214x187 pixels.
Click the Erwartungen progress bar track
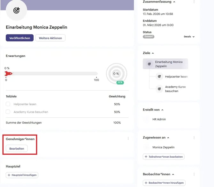tap(51, 74)
